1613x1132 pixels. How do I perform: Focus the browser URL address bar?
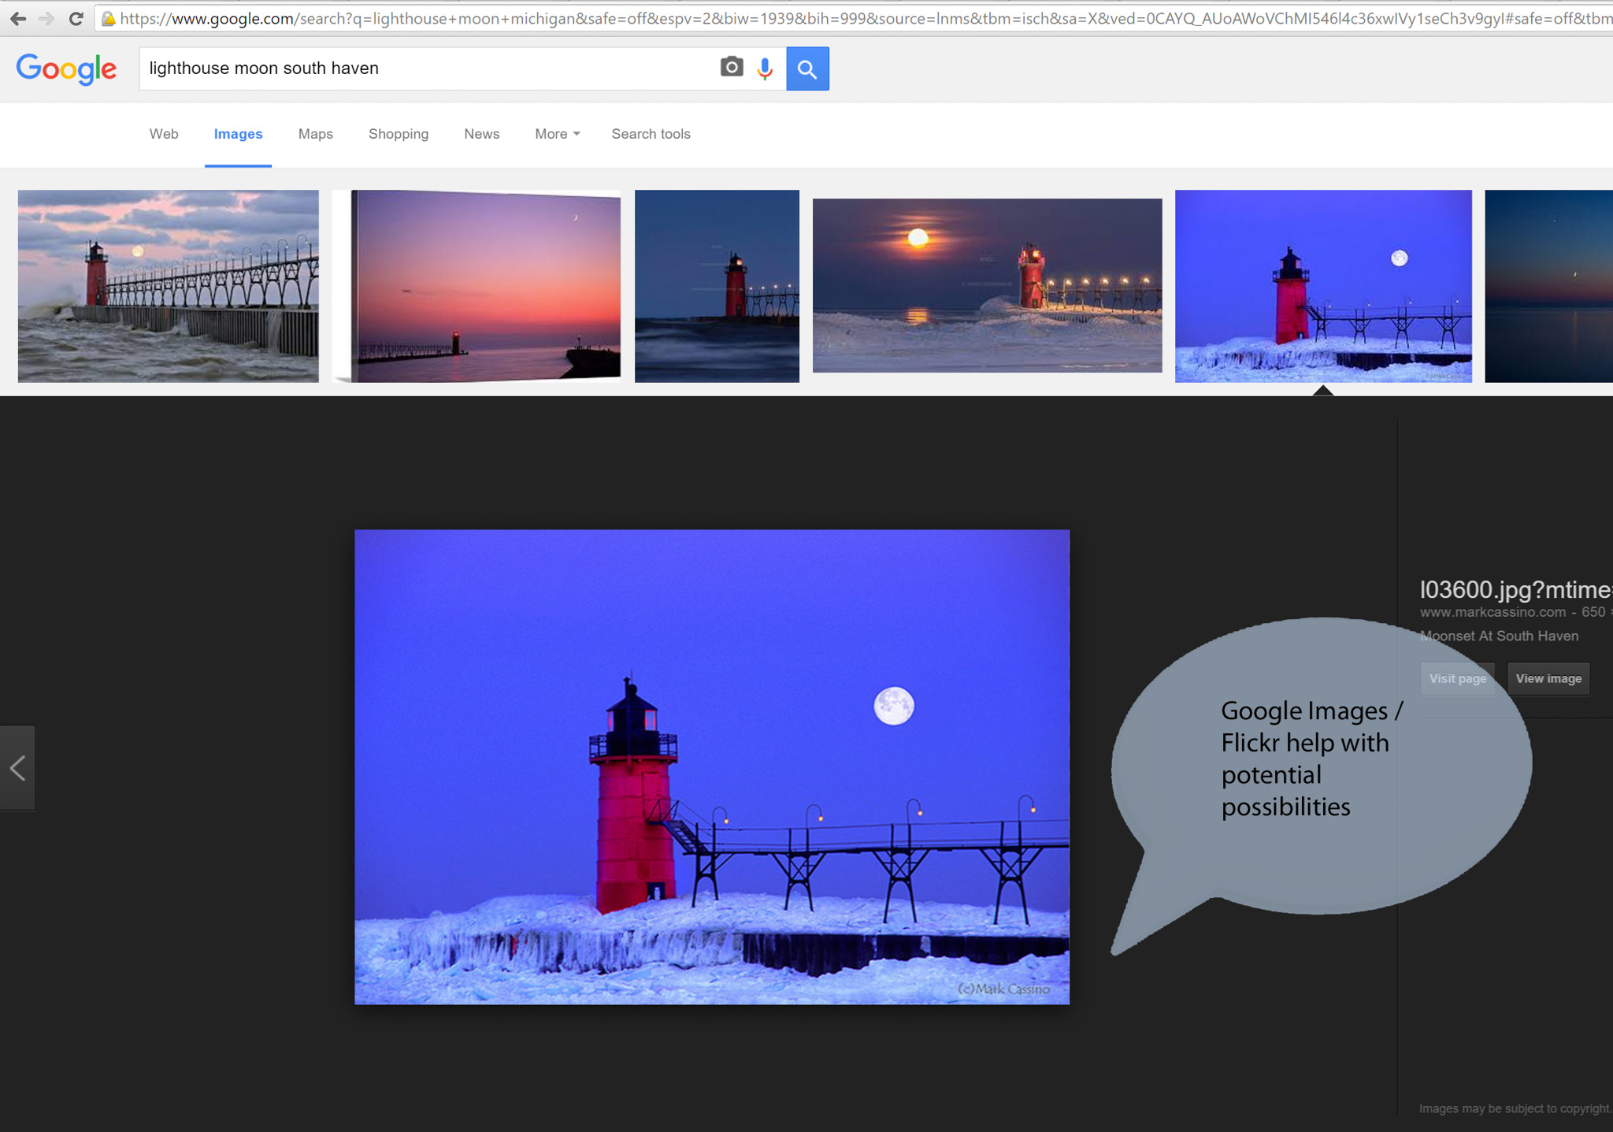pos(855,18)
